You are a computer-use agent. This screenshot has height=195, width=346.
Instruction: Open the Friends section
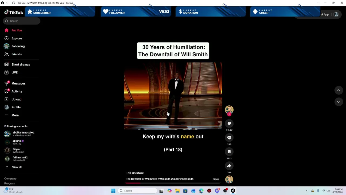click(16, 54)
